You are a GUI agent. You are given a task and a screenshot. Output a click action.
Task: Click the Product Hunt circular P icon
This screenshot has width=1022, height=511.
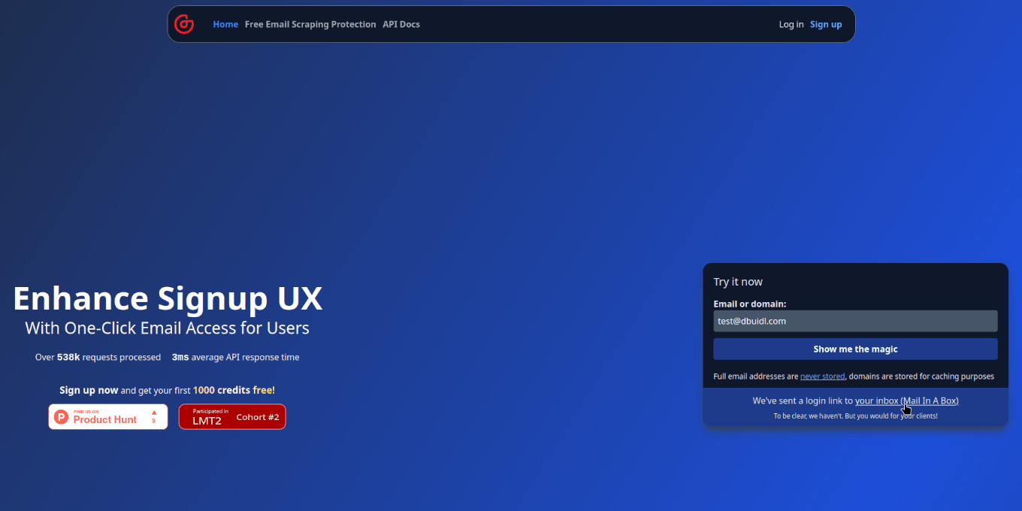coord(61,417)
